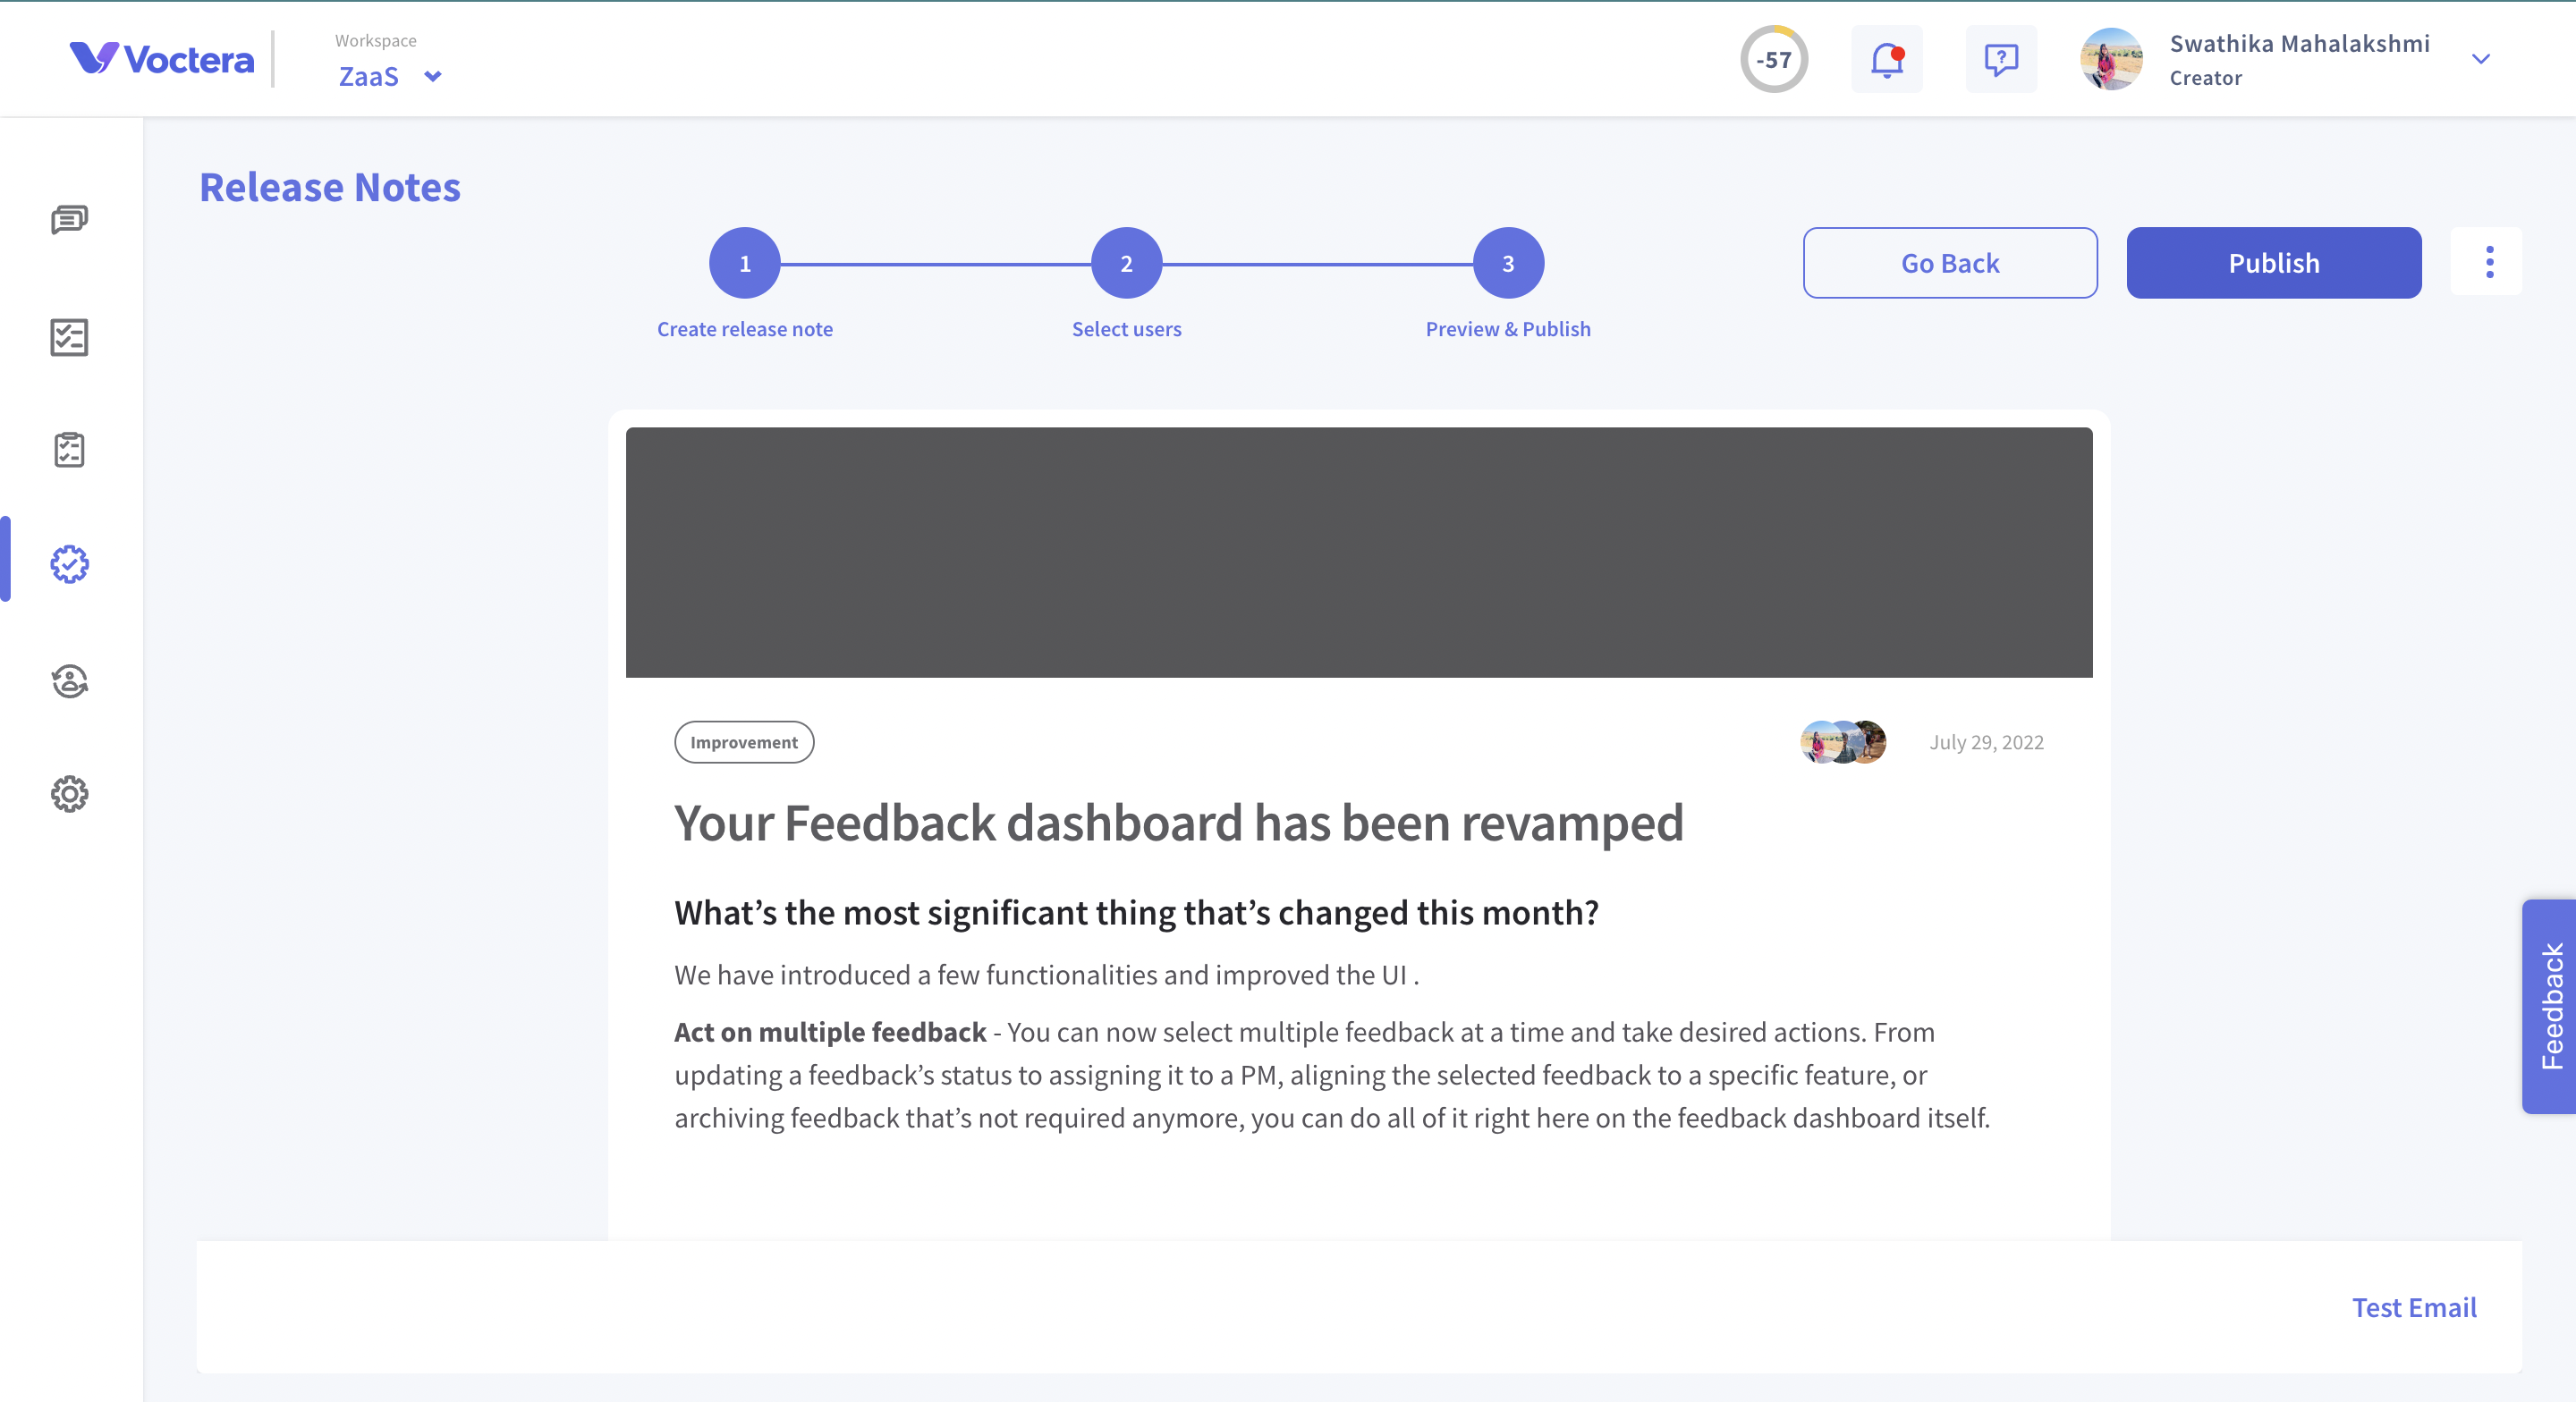Viewport: 2576px width, 1402px height.
Task: Click the Voctera logo
Action: [162, 59]
